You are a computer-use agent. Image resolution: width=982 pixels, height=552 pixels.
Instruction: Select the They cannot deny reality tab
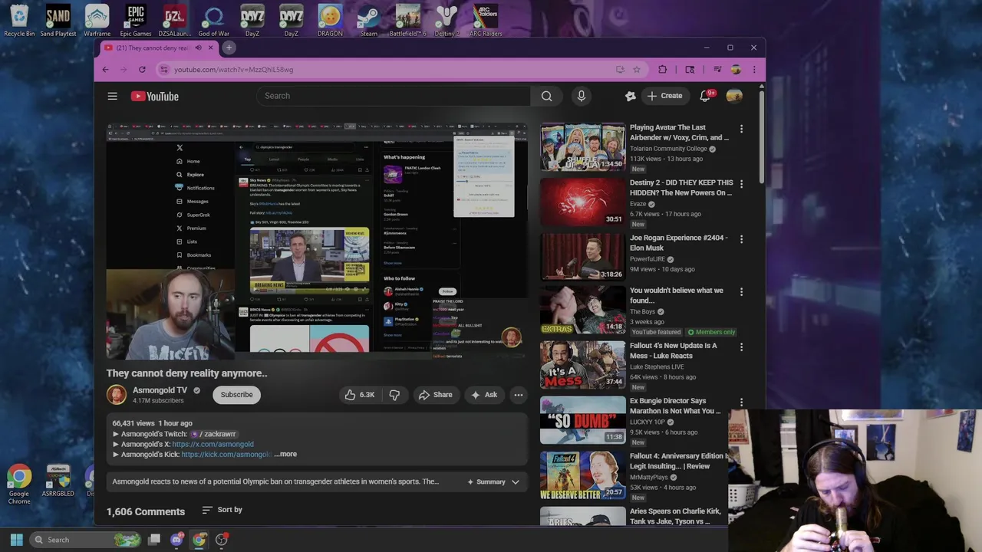[x=153, y=48]
